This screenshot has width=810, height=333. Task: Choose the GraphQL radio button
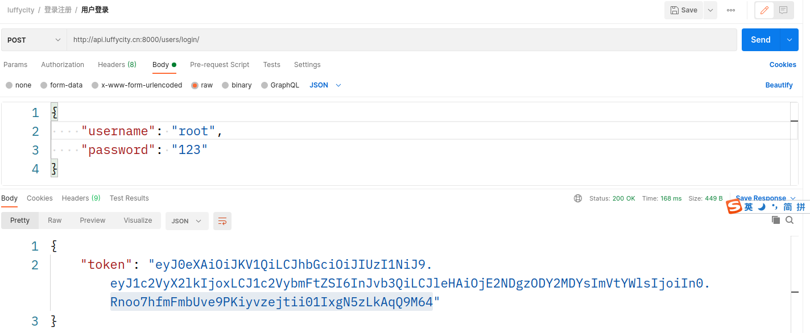tap(265, 85)
